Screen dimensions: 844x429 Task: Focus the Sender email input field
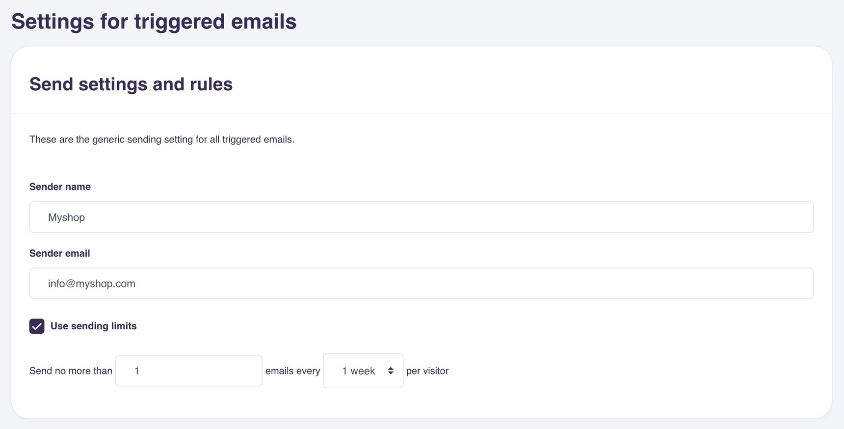coord(421,283)
